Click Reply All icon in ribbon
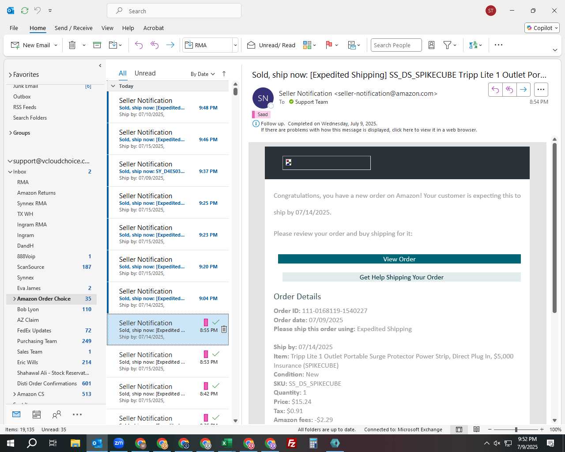 154,45
